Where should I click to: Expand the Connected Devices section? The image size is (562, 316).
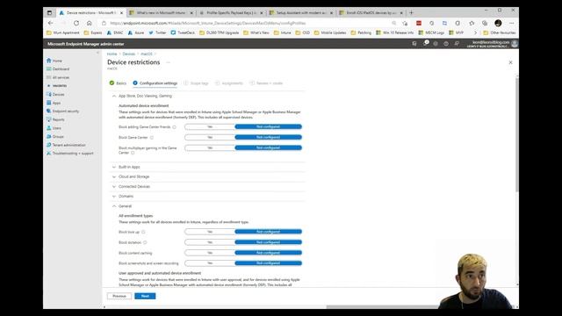pos(114,187)
